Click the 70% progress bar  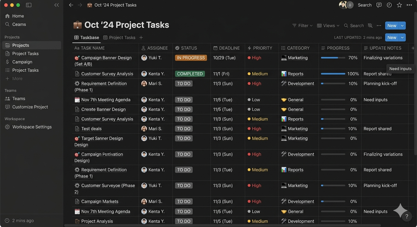333,58
